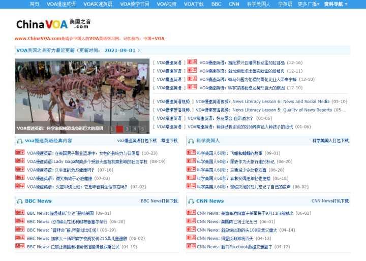Click red 翻译 badge beside first BBC News item
366x261 pixels.
20,212
